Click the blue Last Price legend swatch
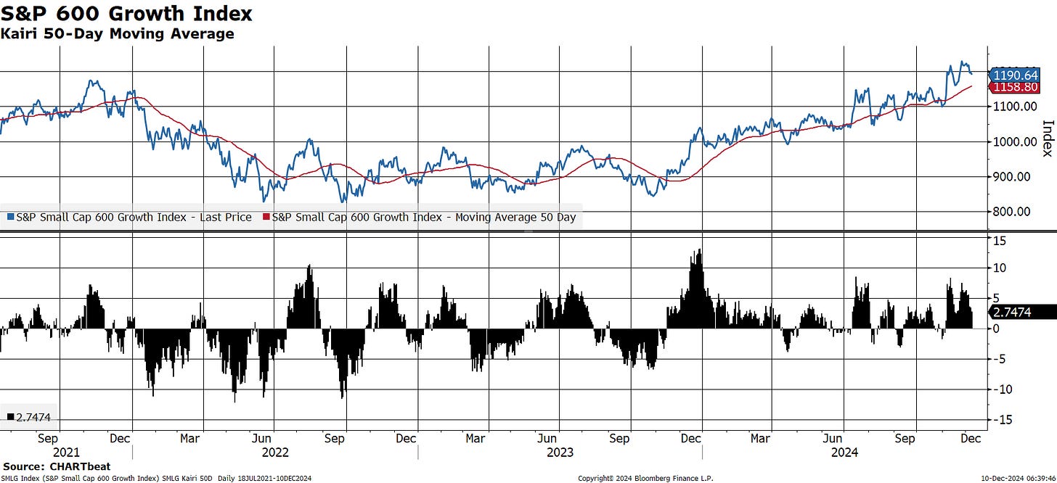 click(9, 218)
